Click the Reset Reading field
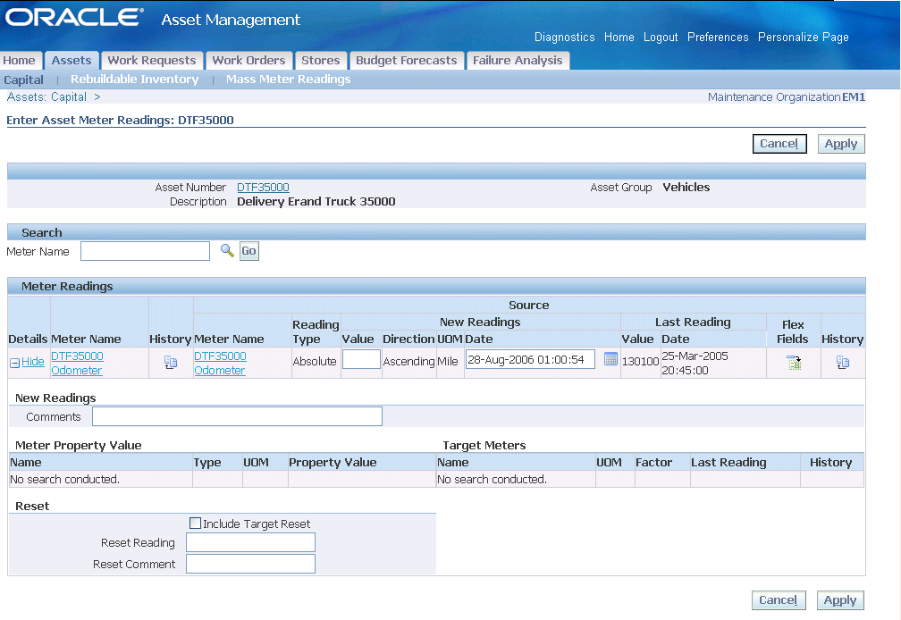 pos(250,542)
